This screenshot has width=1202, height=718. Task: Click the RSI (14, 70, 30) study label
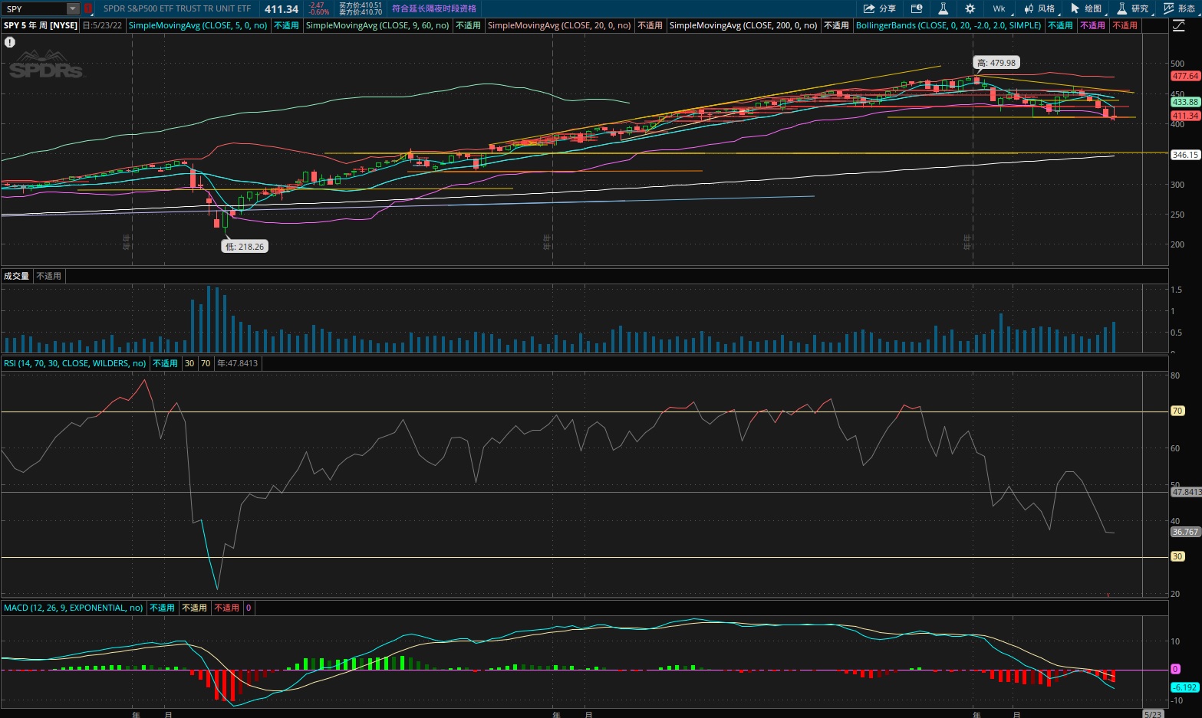pyautogui.click(x=74, y=363)
